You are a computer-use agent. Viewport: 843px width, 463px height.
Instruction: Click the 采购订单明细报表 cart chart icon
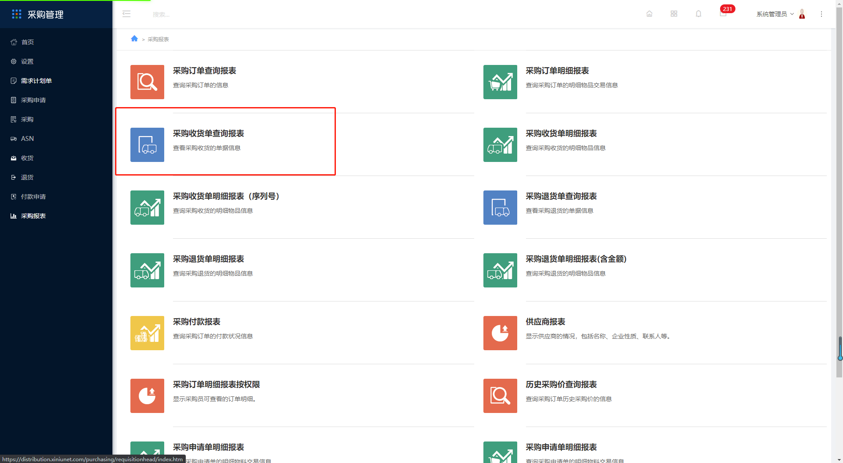point(500,82)
